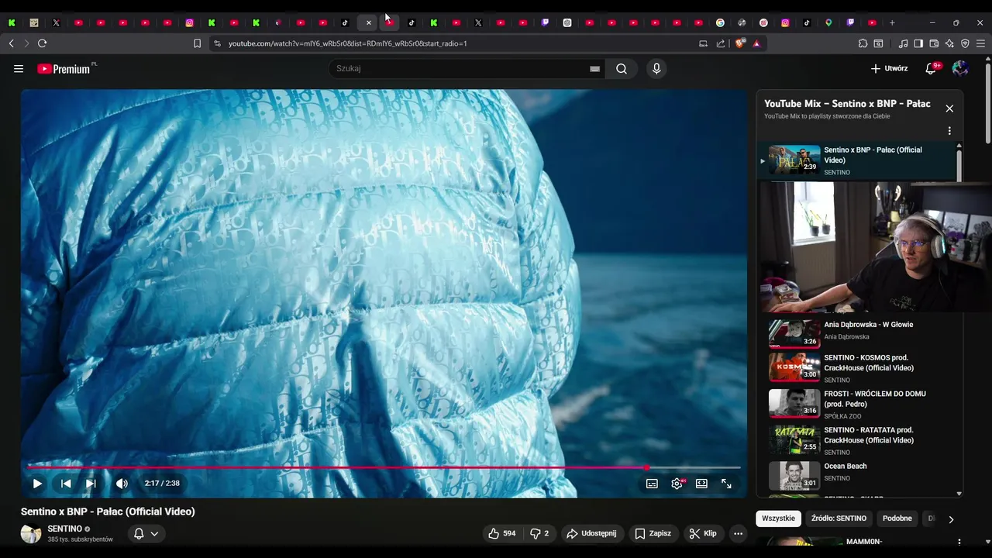Open Brave Shields lion icon
This screenshot has width=992, height=558.
739,43
